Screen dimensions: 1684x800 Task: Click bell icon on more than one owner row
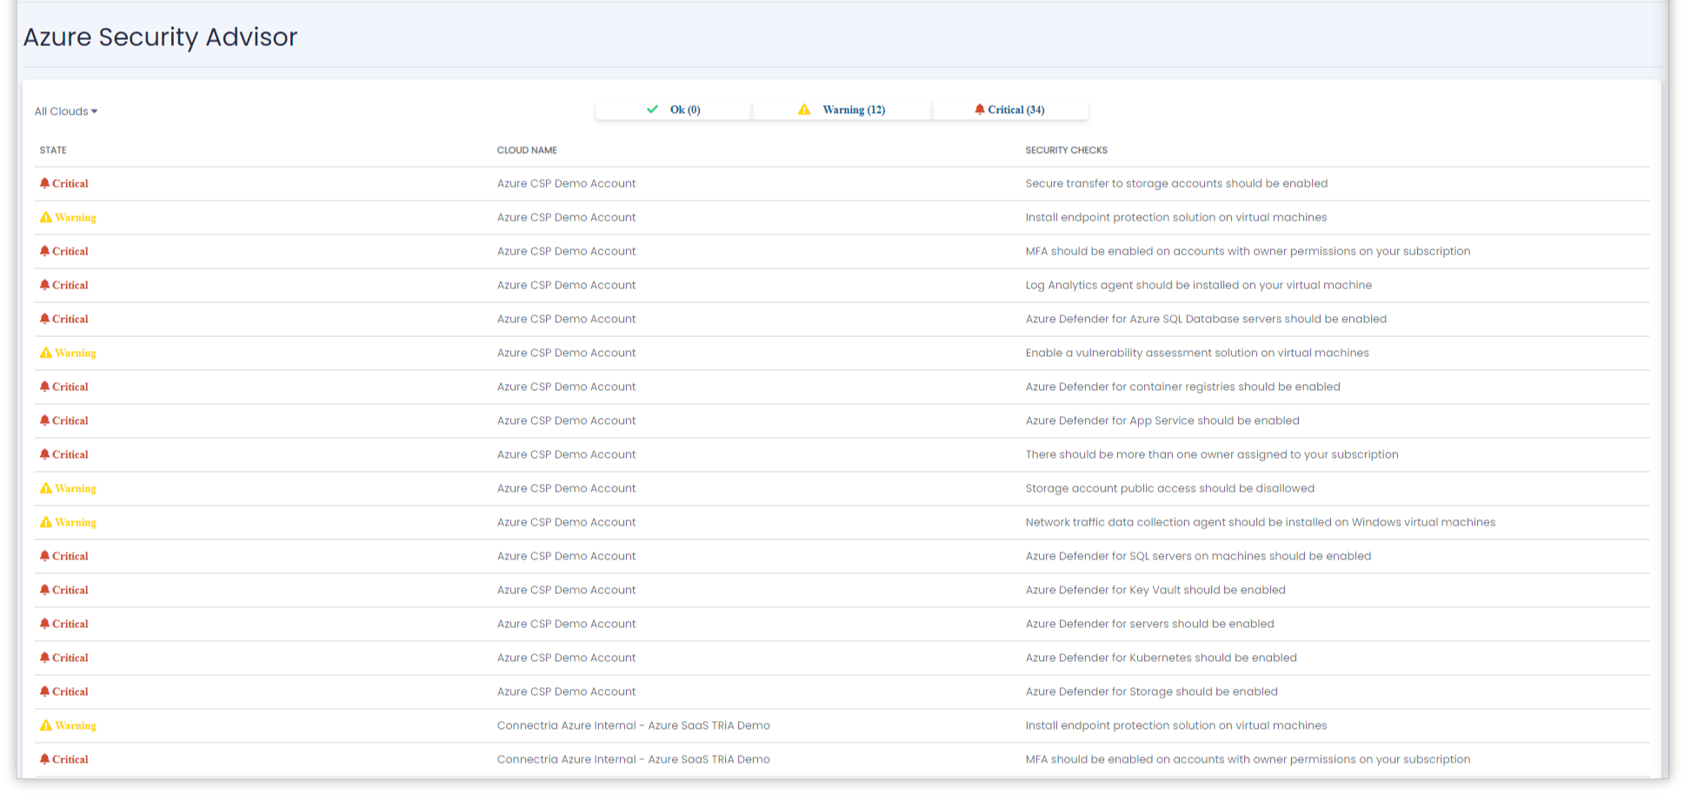44,454
